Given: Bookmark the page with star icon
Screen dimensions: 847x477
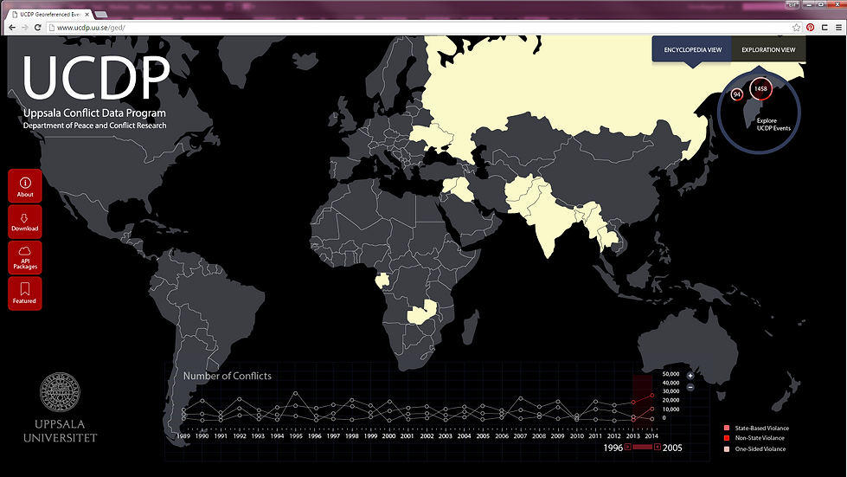Looking at the screenshot, I should pyautogui.click(x=796, y=28).
